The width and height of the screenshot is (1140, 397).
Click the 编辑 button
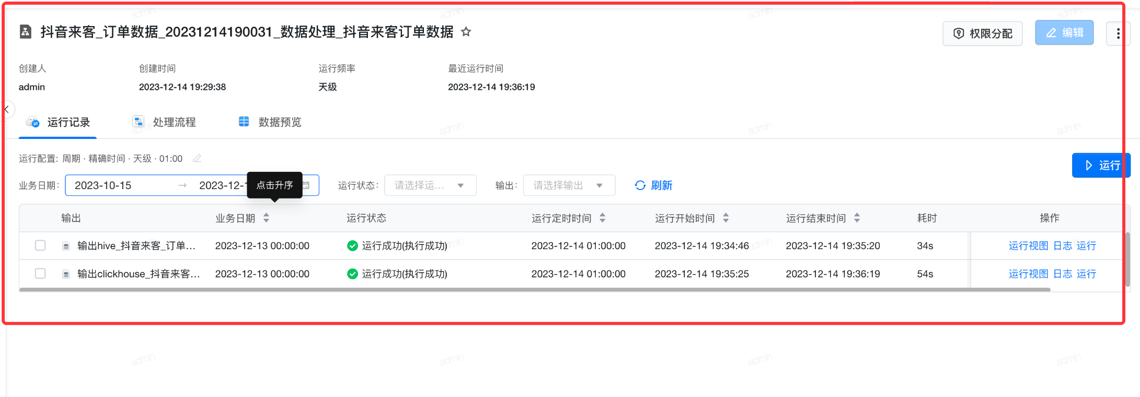(1064, 33)
